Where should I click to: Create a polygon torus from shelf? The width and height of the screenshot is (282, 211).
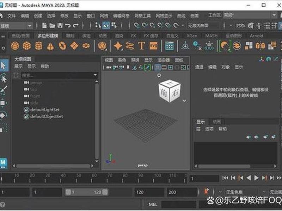click(x=62, y=46)
